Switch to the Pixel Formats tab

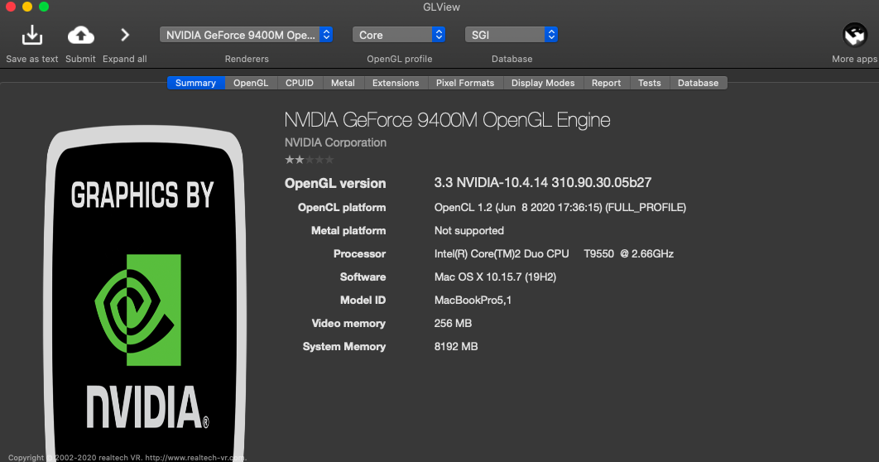(x=465, y=83)
